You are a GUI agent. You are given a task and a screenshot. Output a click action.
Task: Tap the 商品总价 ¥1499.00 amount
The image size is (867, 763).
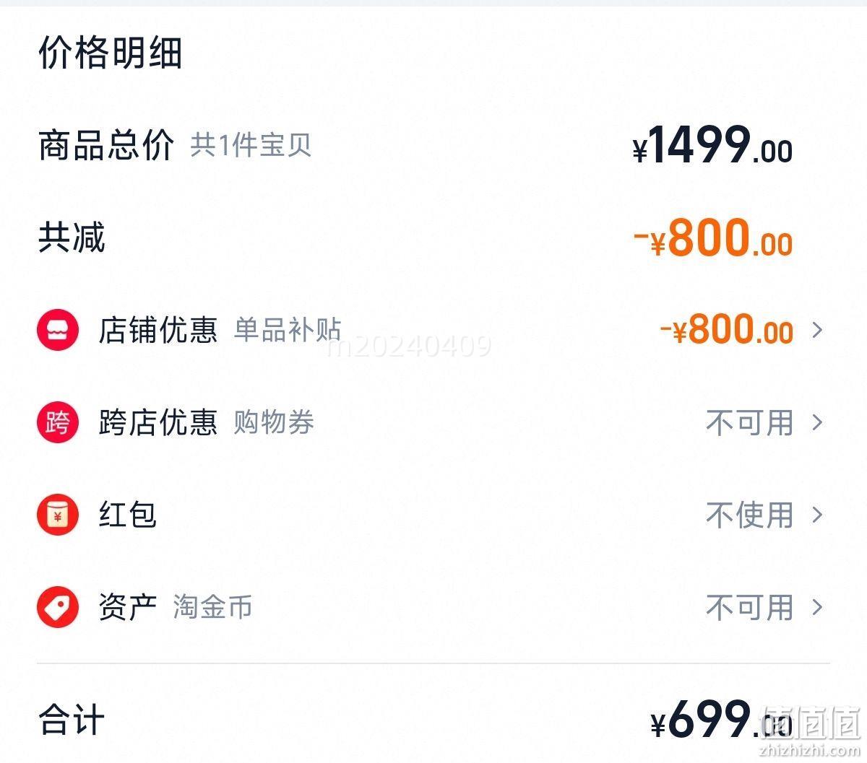point(712,145)
